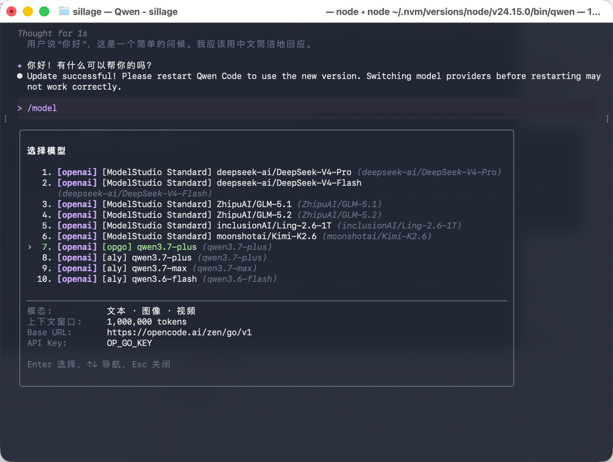613x462 pixels.
Task: Click the 模态 label in model details
Action: coord(39,311)
